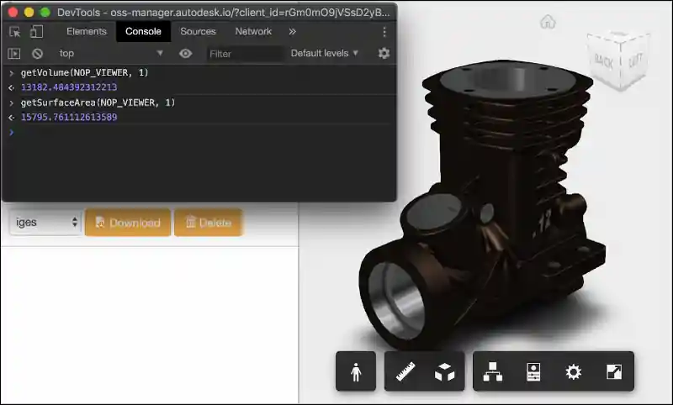This screenshot has height=405, width=673.
Task: Switch to the Network tab
Action: coord(253,32)
